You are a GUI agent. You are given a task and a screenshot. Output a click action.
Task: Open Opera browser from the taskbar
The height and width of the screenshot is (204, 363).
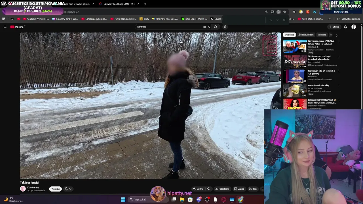pos(224,199)
